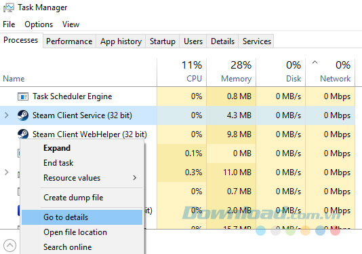The image size is (362, 254).
Task: Click the sort arrow above the Network column
Action: pos(315,62)
